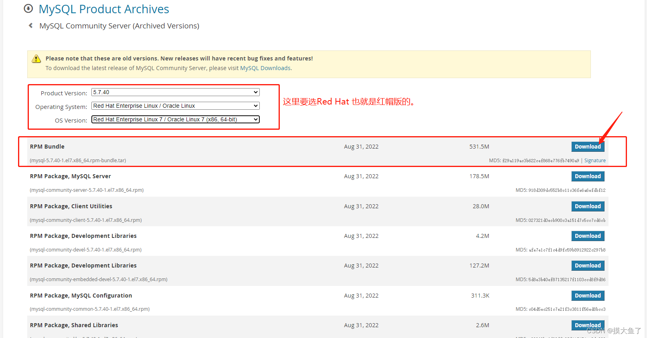Select the RPM Bundle title text

pos(47,147)
